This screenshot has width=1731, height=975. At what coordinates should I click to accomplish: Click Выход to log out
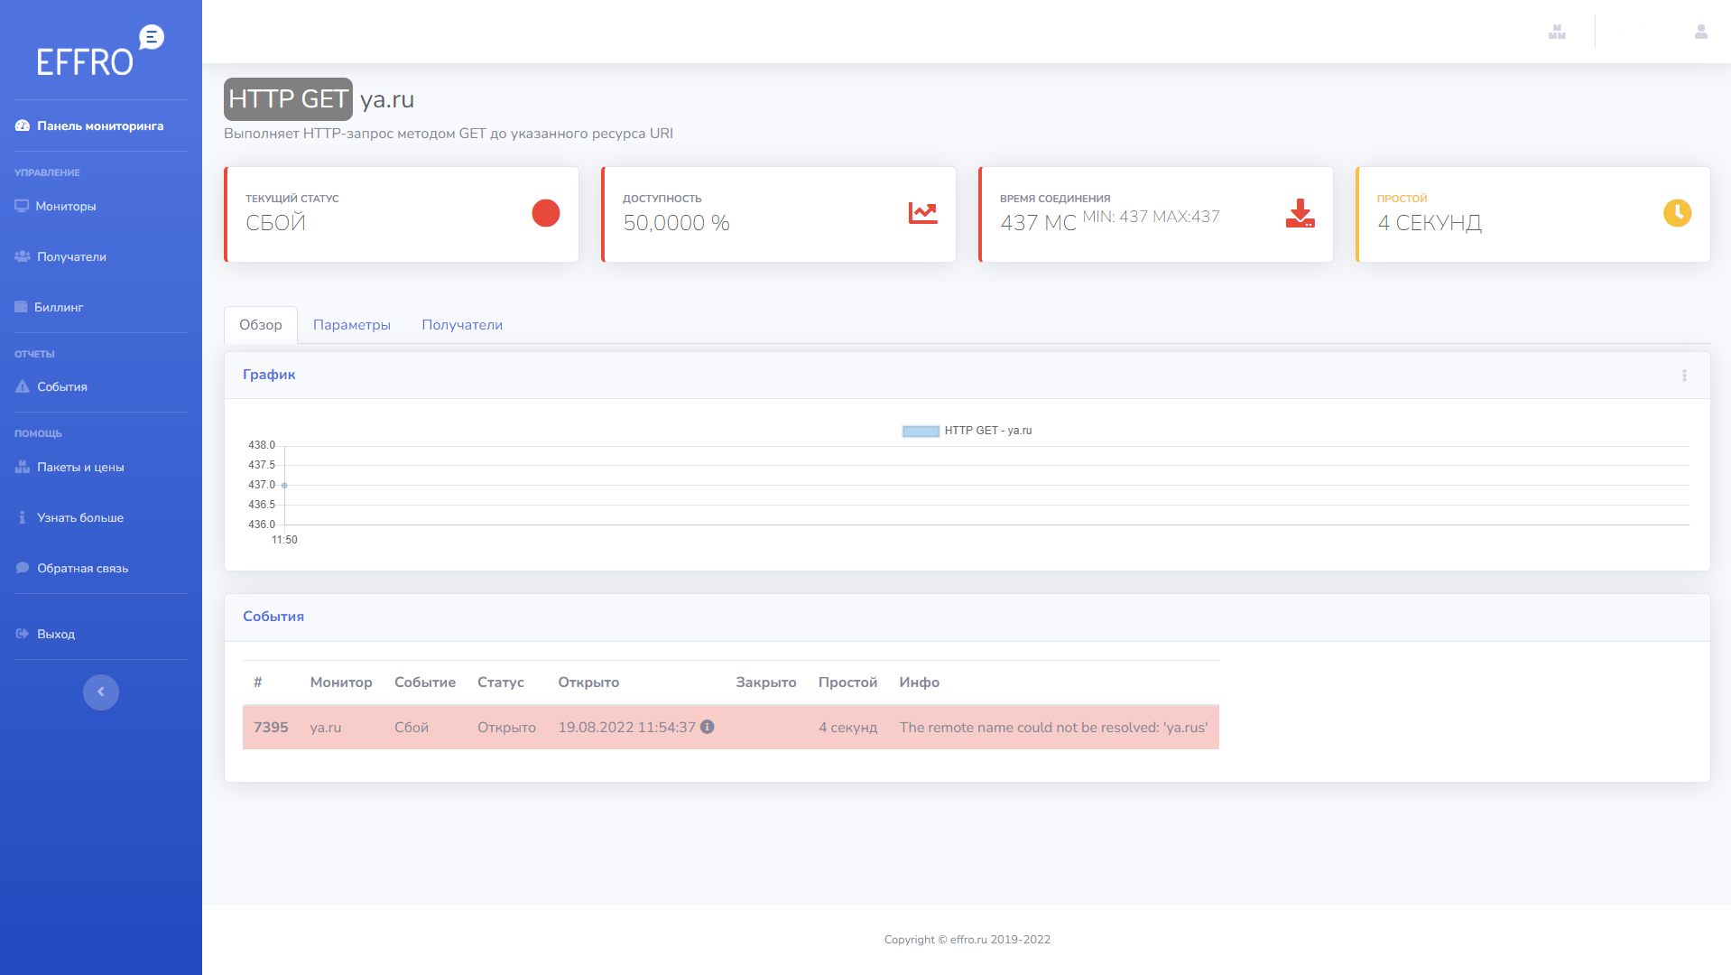(55, 635)
